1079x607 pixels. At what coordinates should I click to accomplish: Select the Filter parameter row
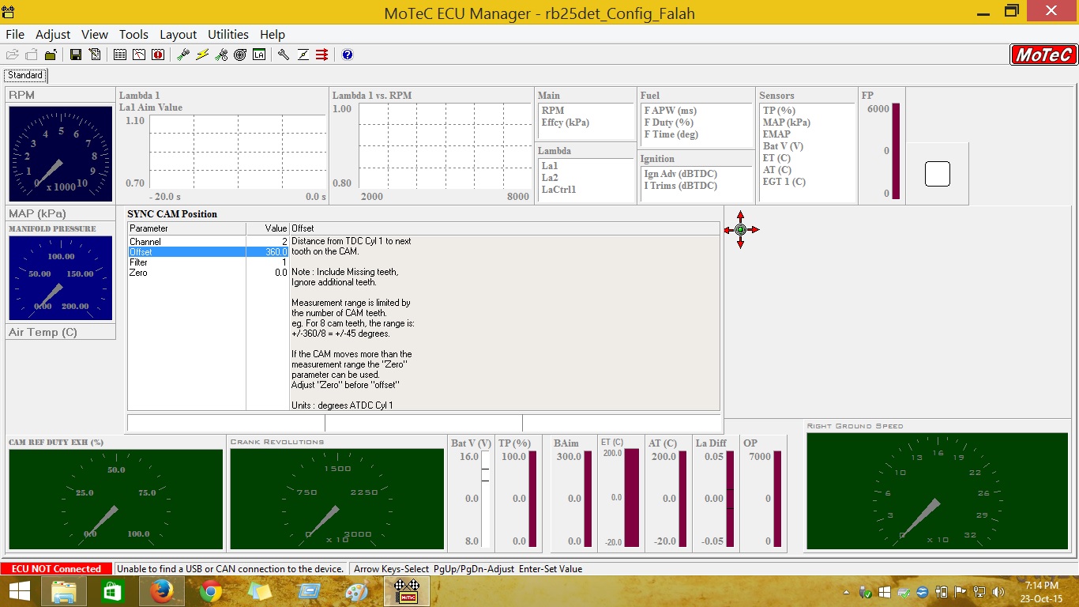pos(209,262)
